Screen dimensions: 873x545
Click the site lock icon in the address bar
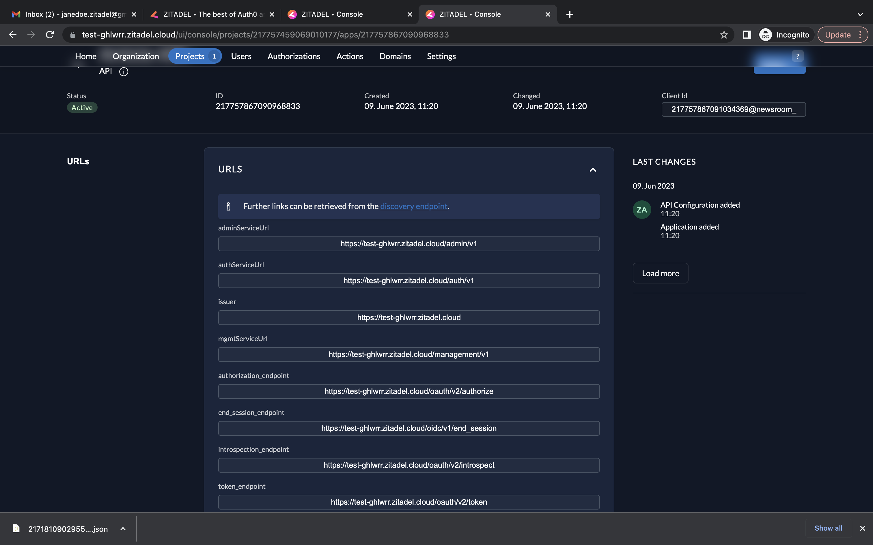(72, 35)
